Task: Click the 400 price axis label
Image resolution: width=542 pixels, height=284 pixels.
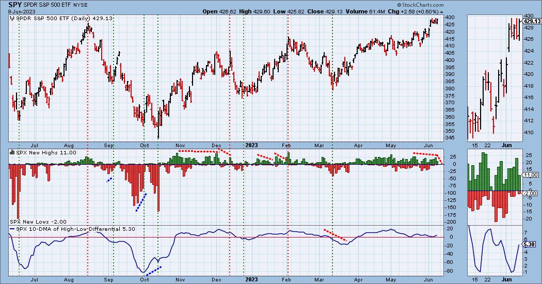Action: pos(451,60)
